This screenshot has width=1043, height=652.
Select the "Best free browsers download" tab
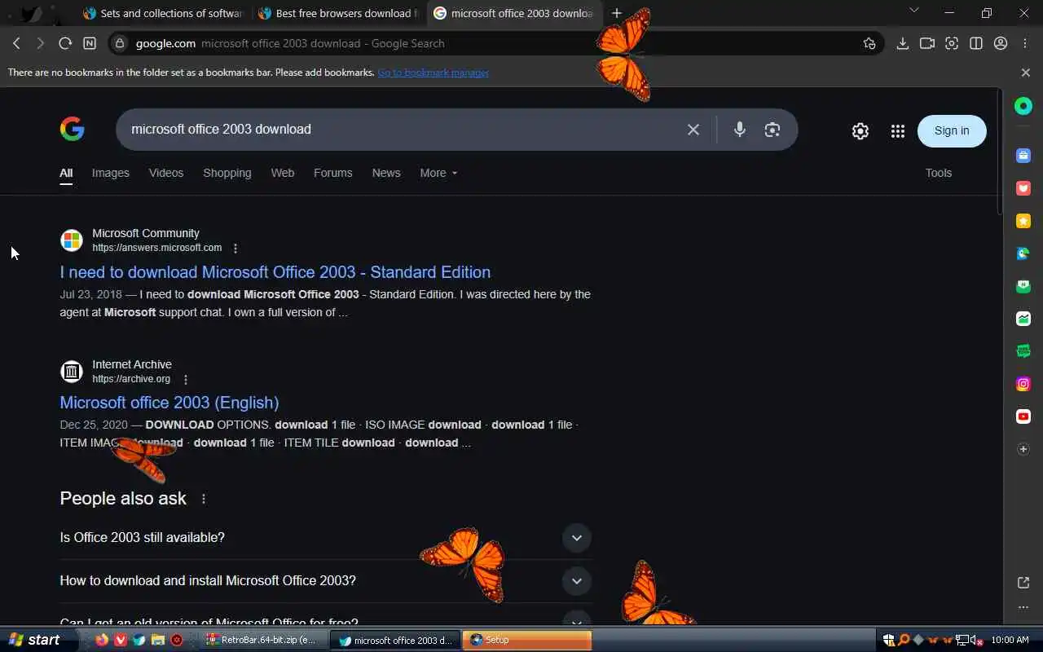(339, 13)
